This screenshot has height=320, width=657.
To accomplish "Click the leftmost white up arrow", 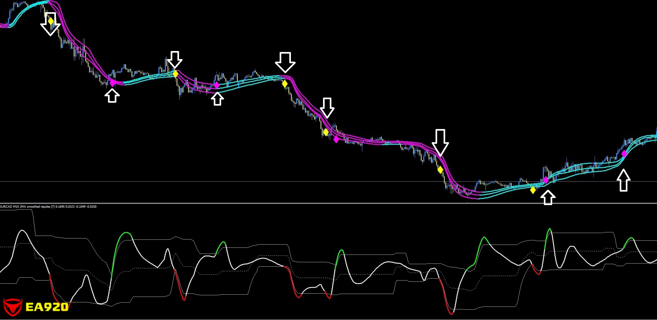I will coord(112,96).
